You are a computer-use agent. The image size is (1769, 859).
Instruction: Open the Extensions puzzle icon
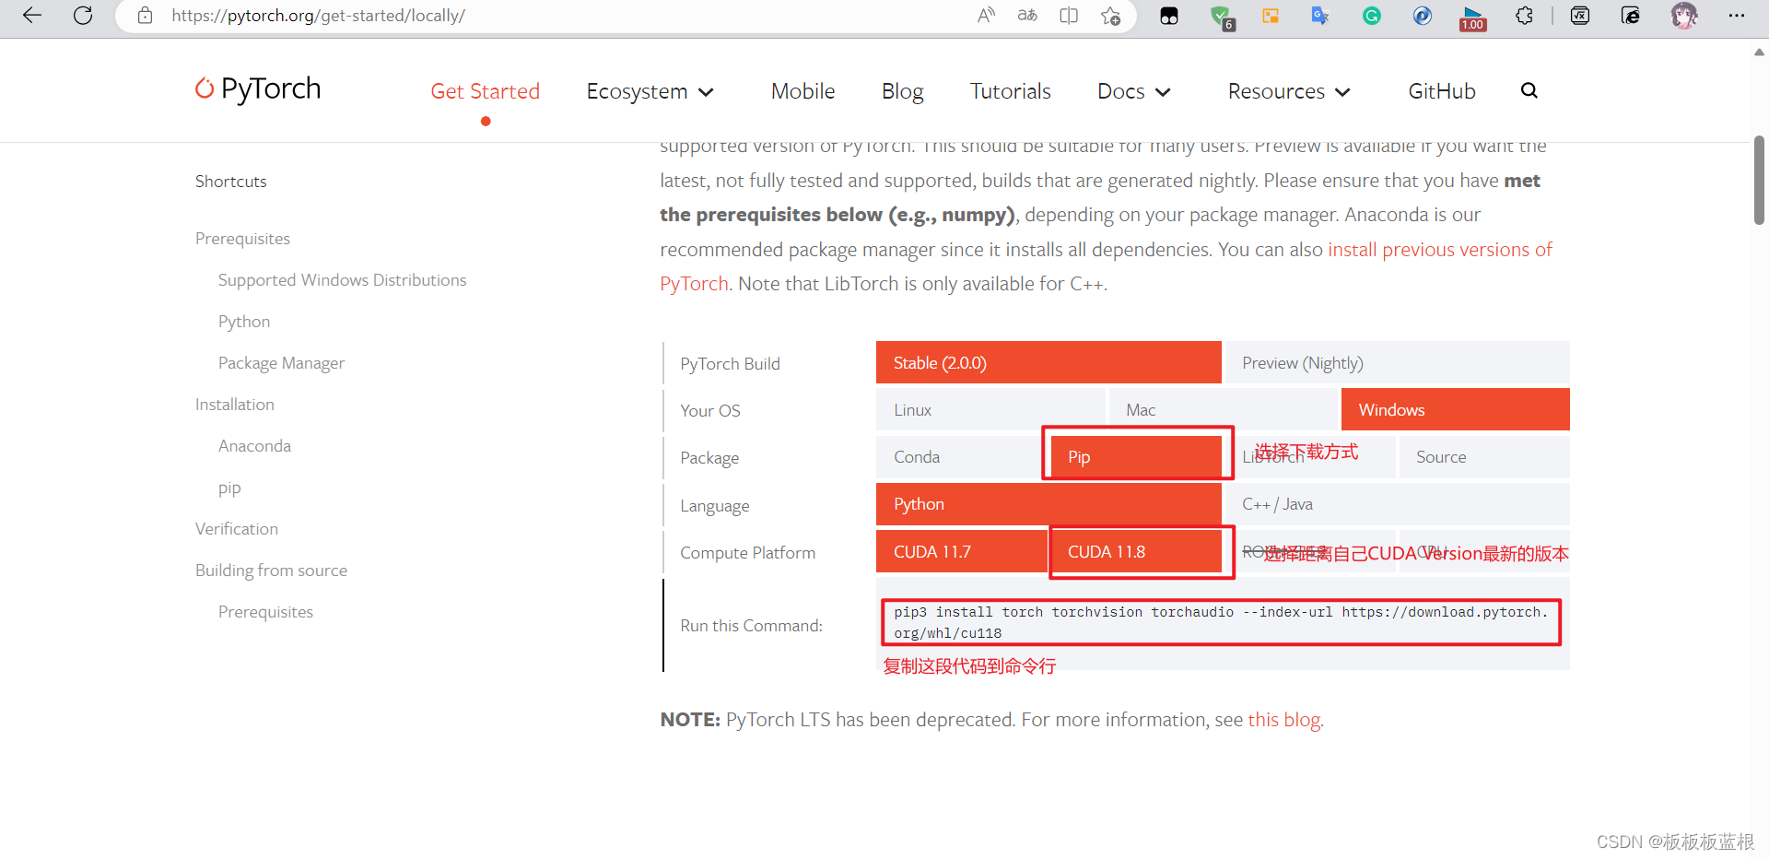coord(1525,16)
